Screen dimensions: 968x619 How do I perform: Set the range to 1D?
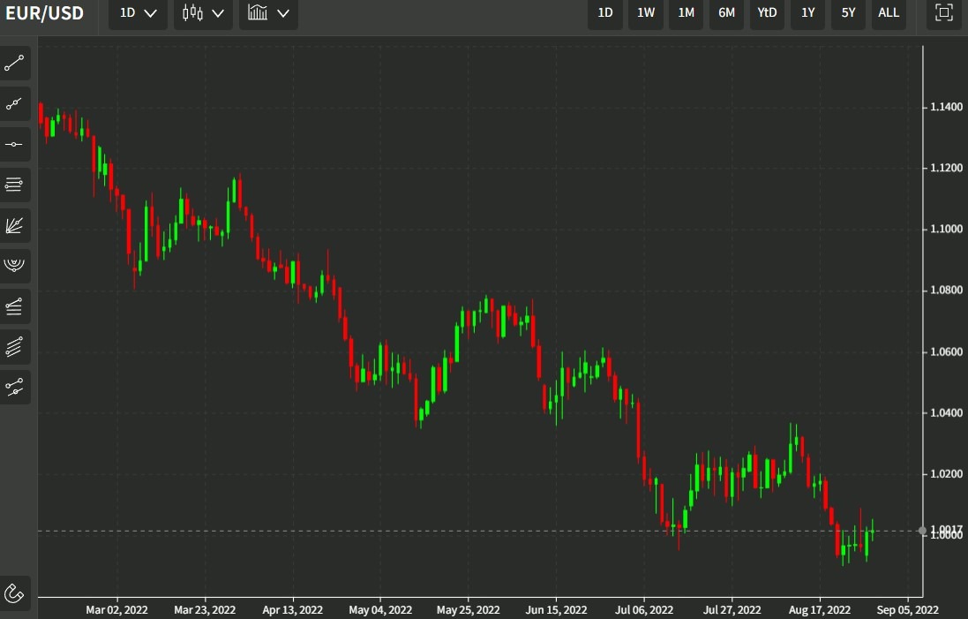(605, 13)
